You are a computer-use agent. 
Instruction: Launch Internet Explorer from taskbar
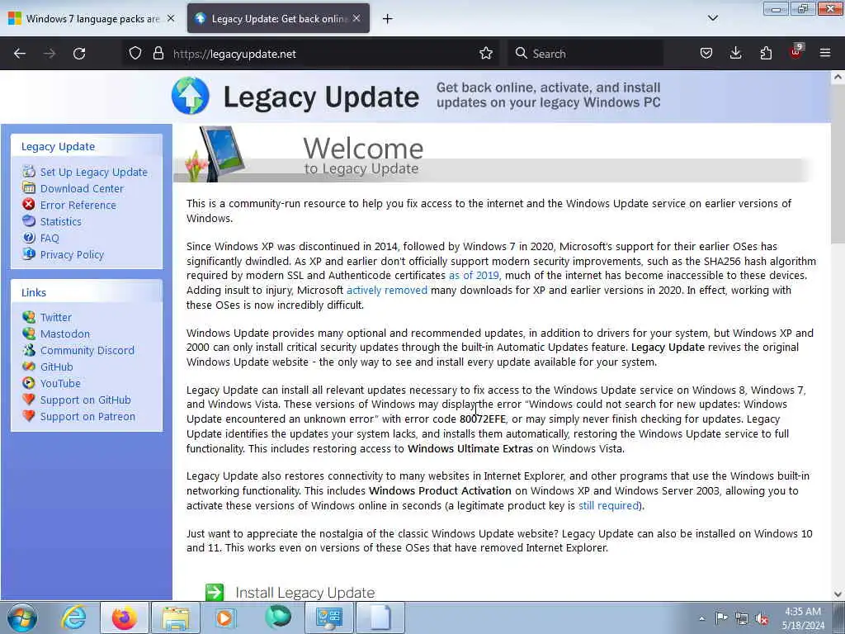point(73,617)
